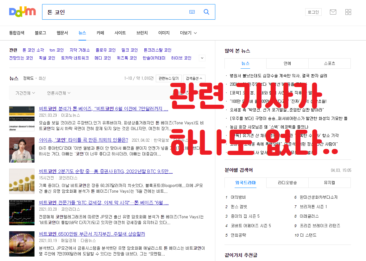Screen dimensions: 366x261
Task: Open related search 한솔아카데미
Action: [x=154, y=58]
